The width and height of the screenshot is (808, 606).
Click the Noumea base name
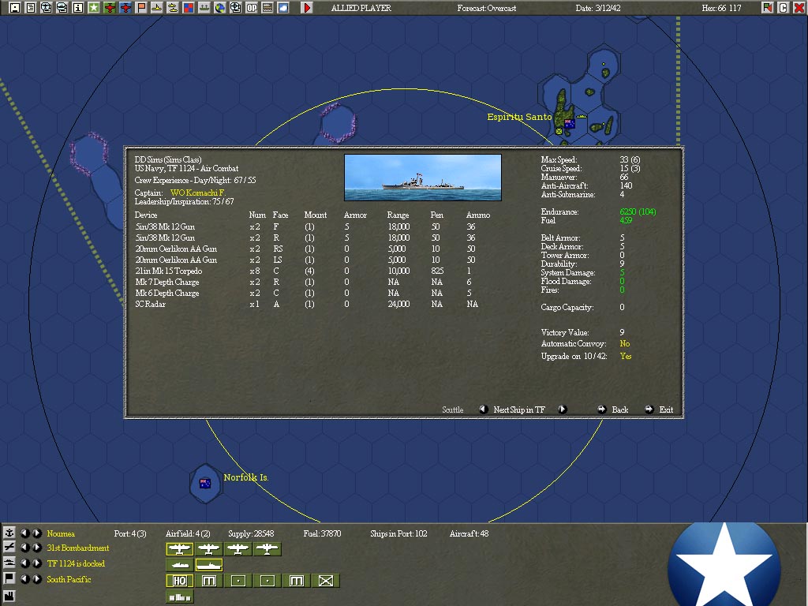point(61,533)
